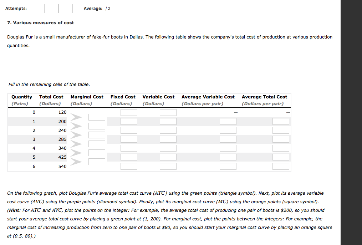
Task: Click the Average Variable Cost cell for quantity 6
Action: pos(227,166)
